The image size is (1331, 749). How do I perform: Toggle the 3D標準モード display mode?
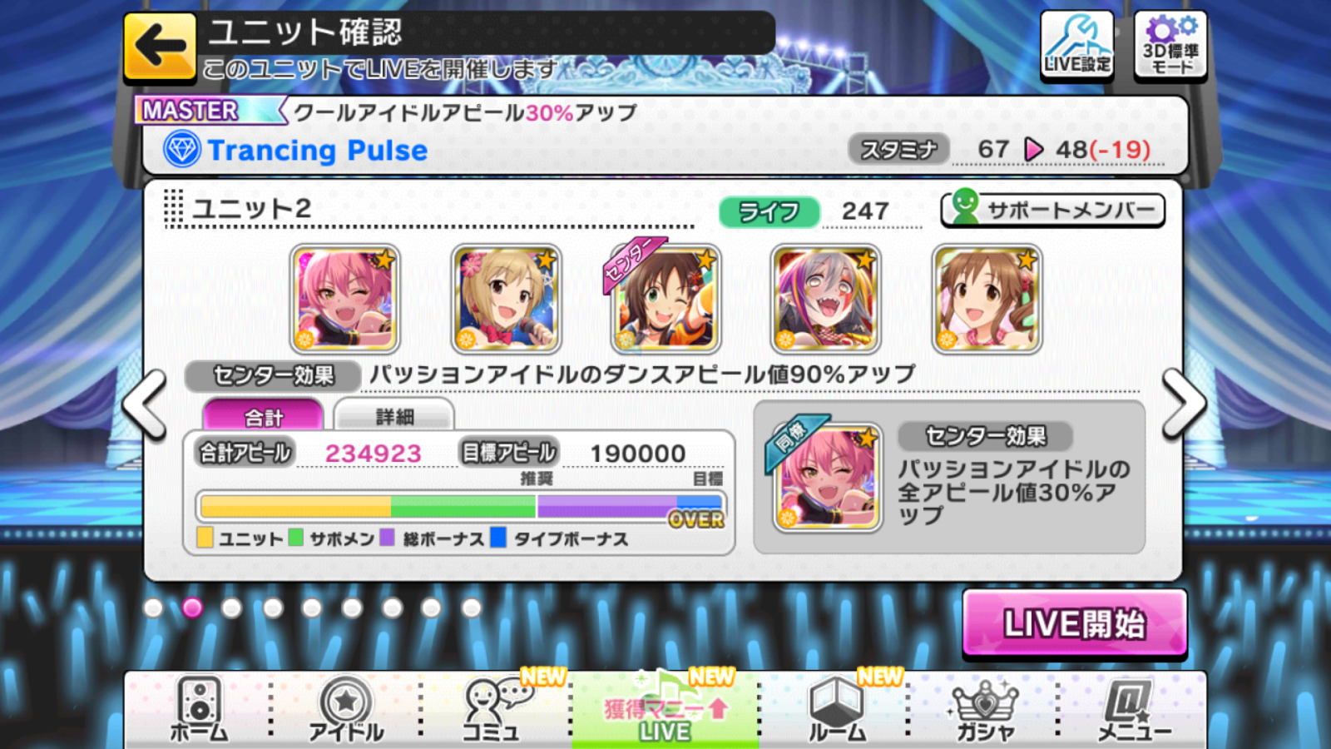tap(1170, 46)
